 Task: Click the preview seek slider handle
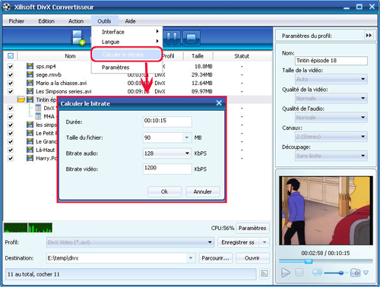pyautogui.click(x=309, y=261)
